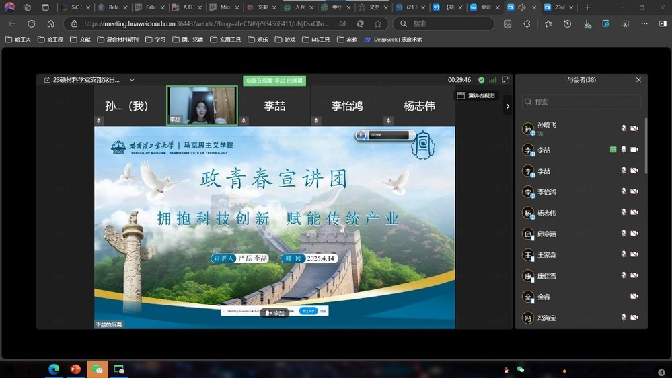Open the network signal strength indicator
This screenshot has width=672, height=378.
tap(493, 80)
